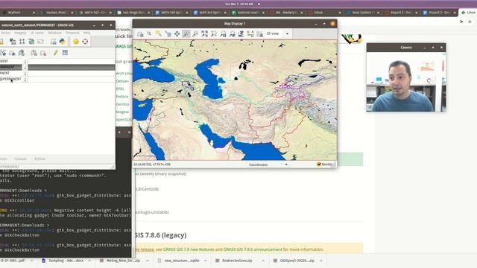Open the 3D raster menu in GRASS GIS

click(37, 33)
